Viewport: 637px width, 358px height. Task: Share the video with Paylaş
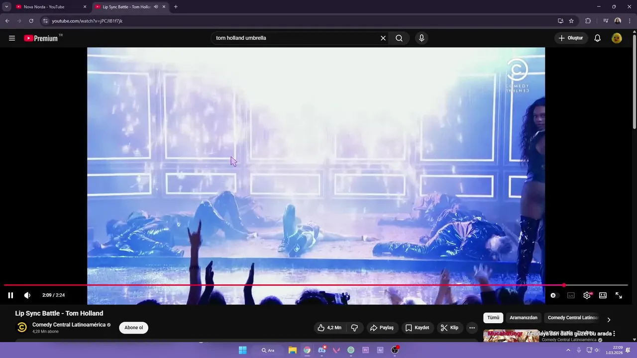[382, 328]
